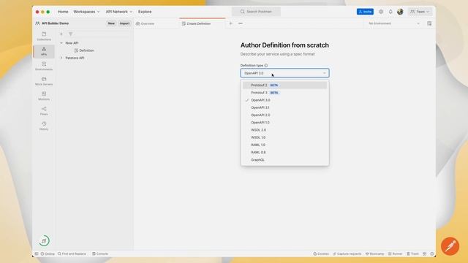This screenshot has width=468, height=263.
Task: Open the APIs sidebar section
Action: pyautogui.click(x=44, y=51)
